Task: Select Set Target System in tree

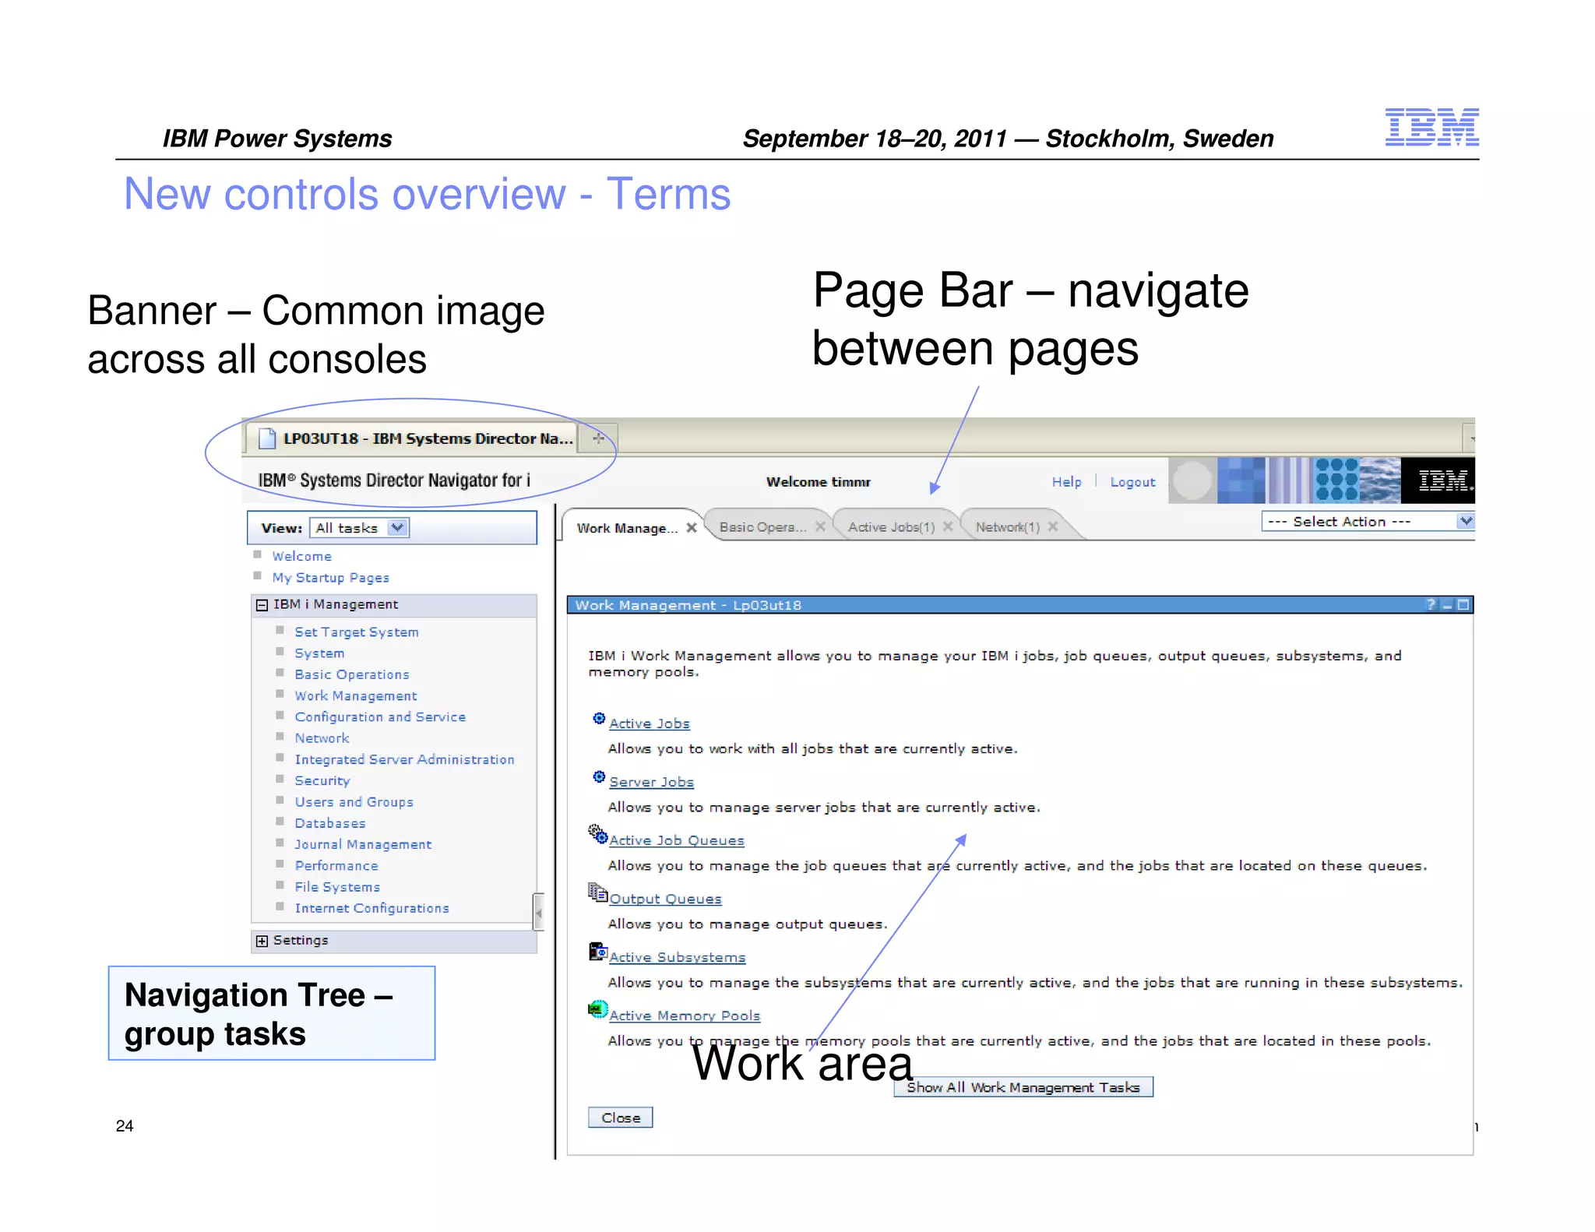Action: [x=357, y=632]
